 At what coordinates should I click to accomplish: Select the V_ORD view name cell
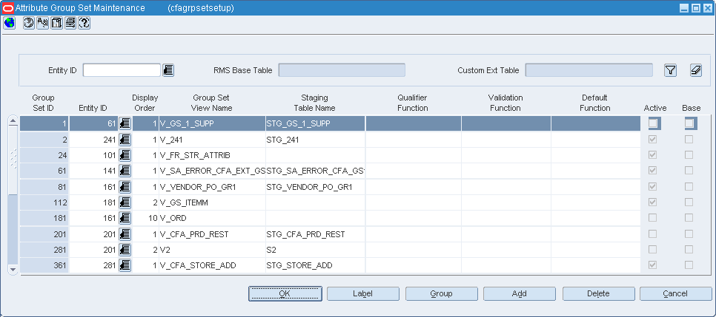212,218
